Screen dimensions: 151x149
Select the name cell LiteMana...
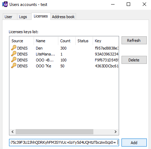pos(45,54)
